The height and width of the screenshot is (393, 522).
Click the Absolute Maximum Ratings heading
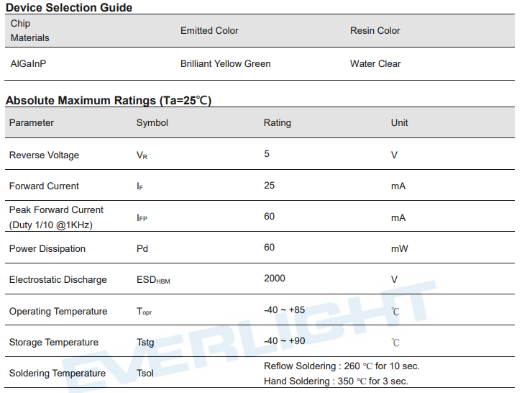[109, 100]
